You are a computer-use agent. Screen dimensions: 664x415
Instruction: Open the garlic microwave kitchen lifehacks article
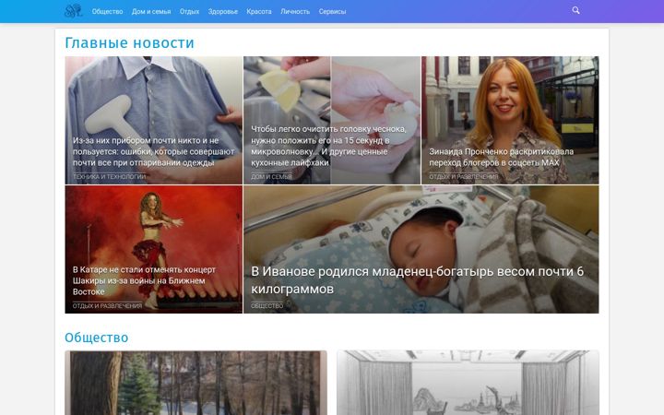[328, 146]
